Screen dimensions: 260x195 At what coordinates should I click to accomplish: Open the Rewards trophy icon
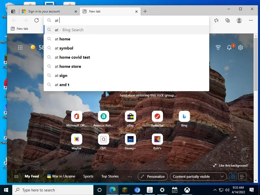click(218, 47)
